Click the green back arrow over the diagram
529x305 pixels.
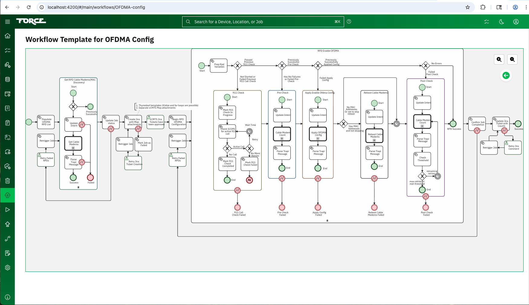pyautogui.click(x=506, y=75)
